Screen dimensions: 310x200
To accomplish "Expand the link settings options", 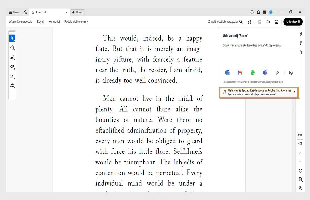I will (295, 92).
